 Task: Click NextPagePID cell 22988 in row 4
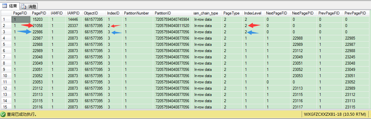click(303, 38)
